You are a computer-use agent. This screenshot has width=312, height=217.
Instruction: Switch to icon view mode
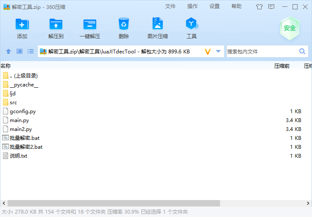click(19, 51)
